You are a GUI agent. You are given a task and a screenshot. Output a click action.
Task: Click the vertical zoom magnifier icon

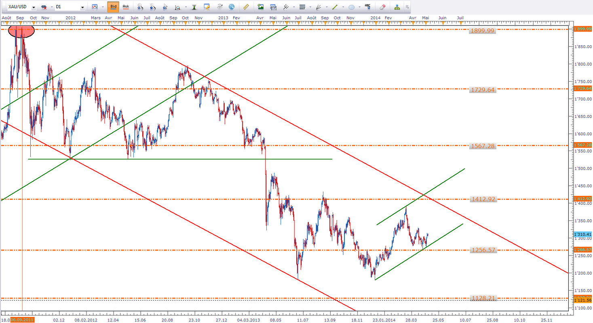[178, 7]
